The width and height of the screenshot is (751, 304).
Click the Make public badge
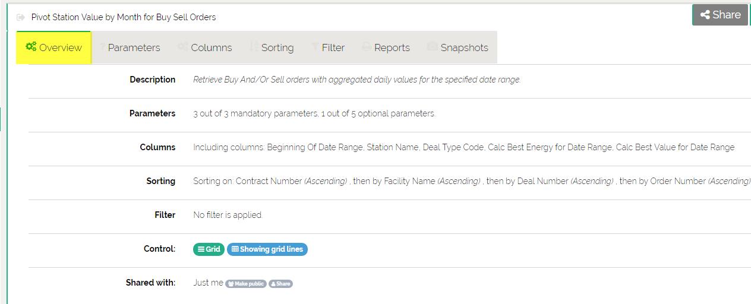click(x=246, y=284)
